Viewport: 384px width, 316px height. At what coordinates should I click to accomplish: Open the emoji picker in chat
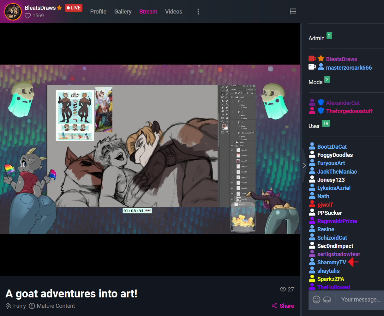point(316,300)
